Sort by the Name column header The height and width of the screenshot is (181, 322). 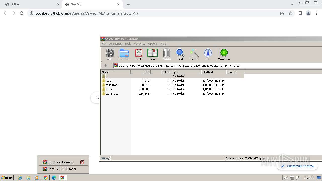point(115,72)
